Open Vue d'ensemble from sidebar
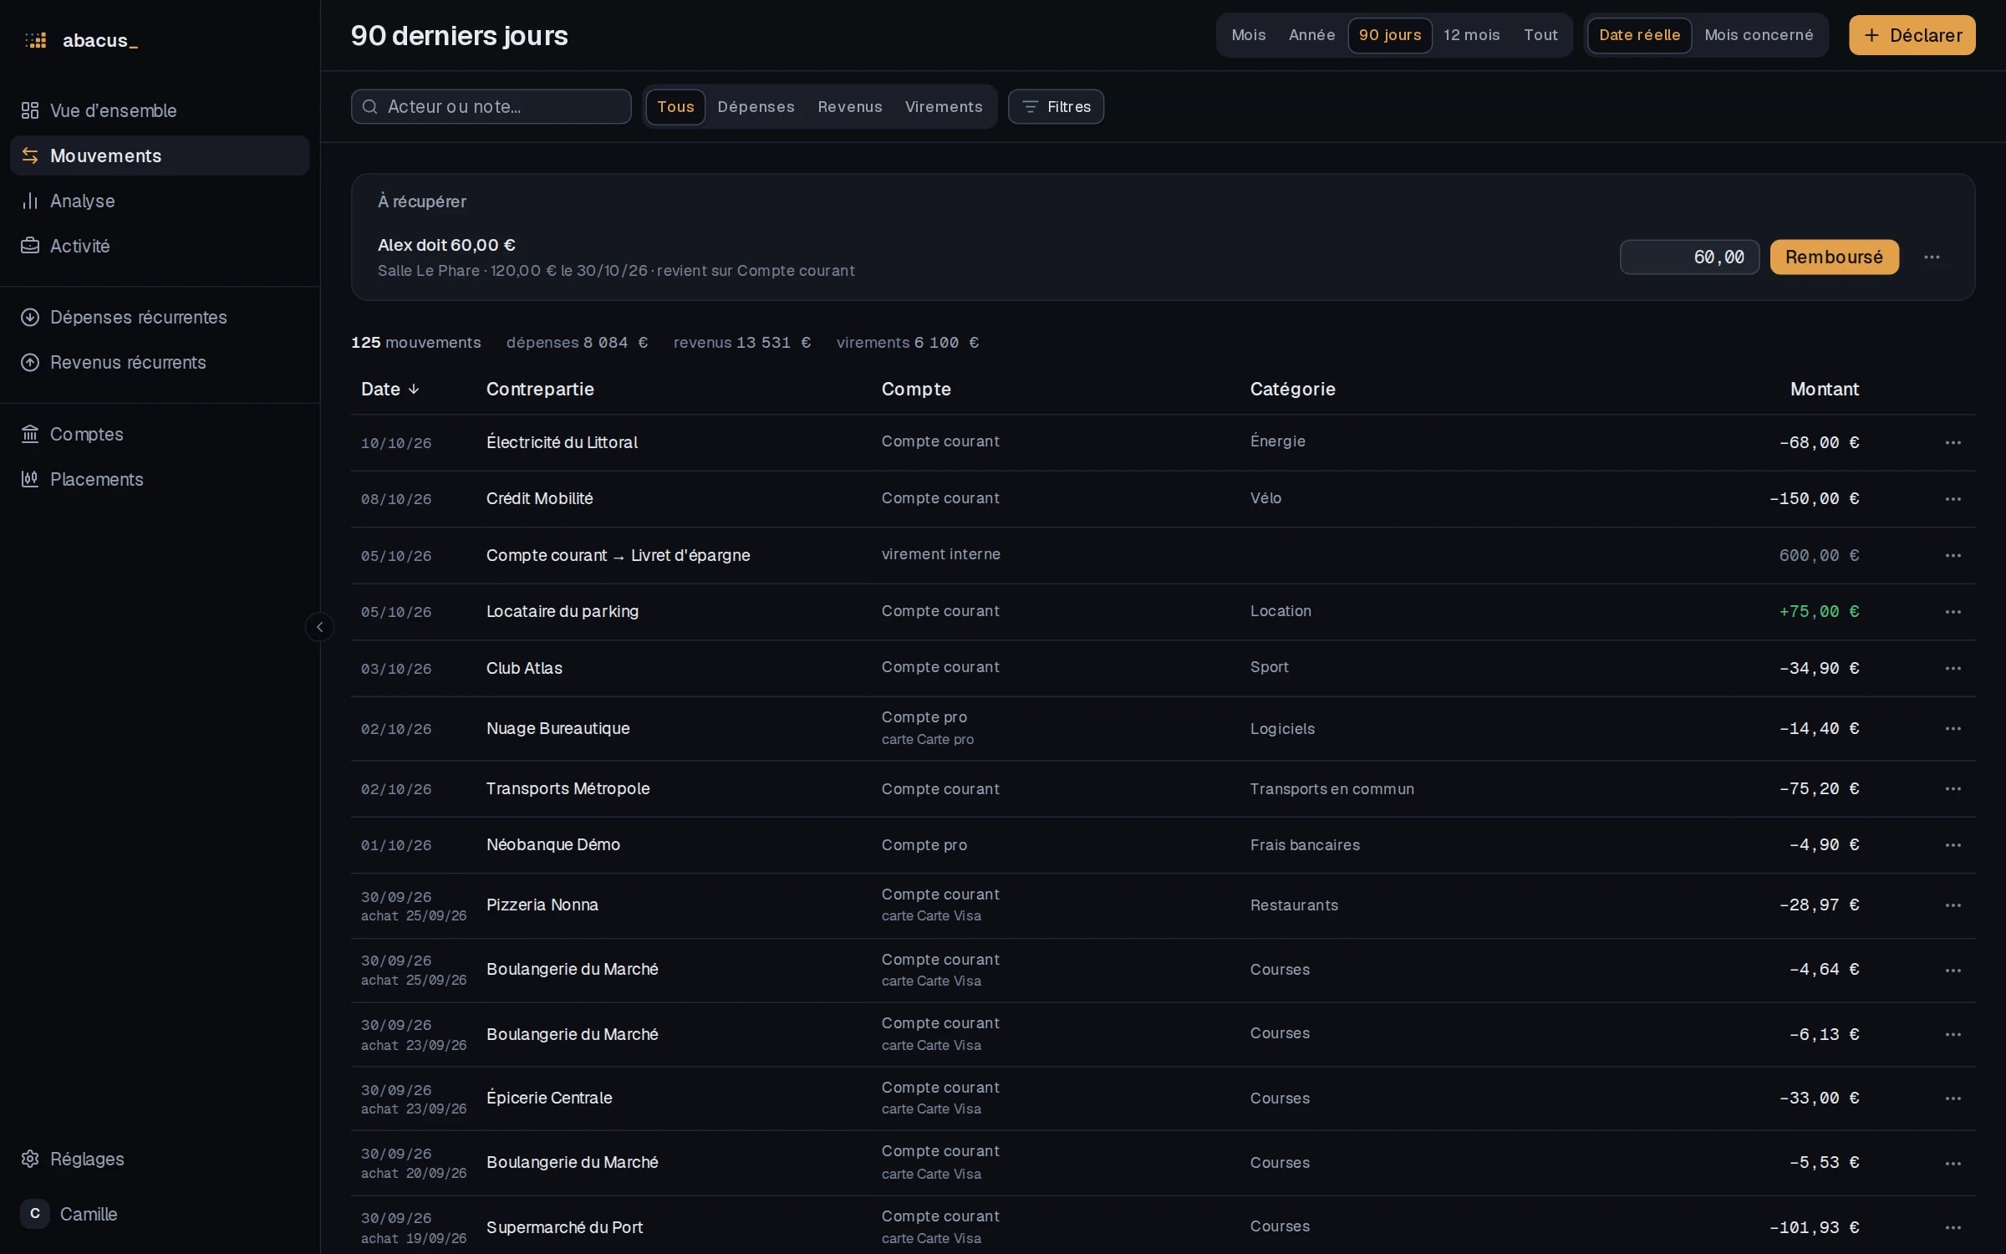Viewport: 2006px width, 1254px height. [x=160, y=110]
